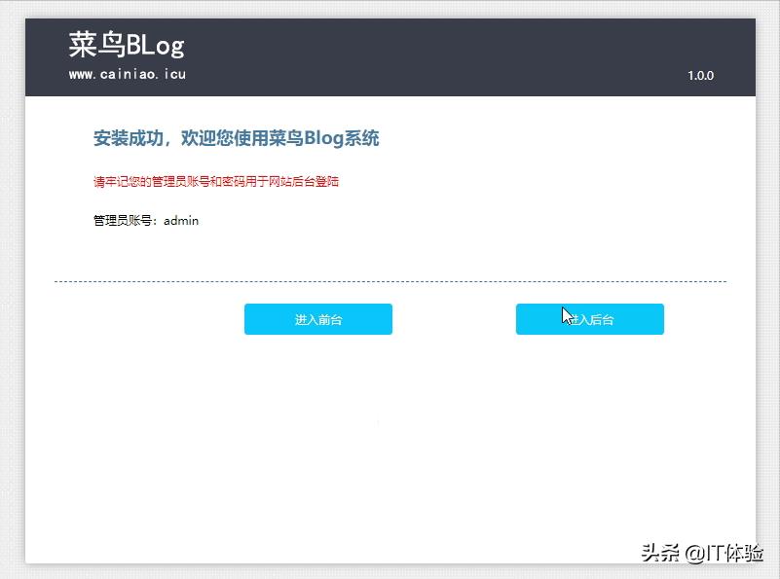Image resolution: width=780 pixels, height=579 pixels.
Task: Select the 管理员账号 label text
Action: [x=122, y=220]
